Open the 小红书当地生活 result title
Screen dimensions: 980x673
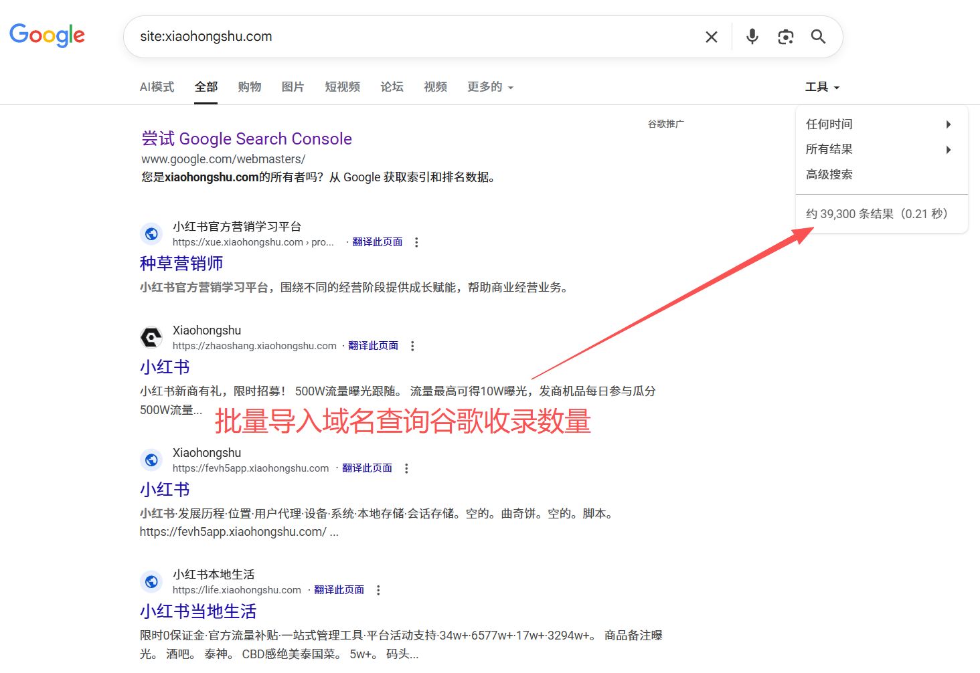coord(198,611)
